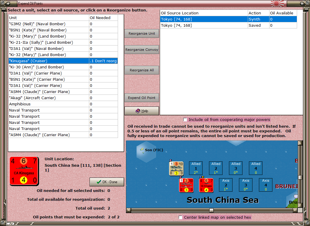Click the map horizontal scrollbar thumb
The width and height of the screenshot is (310, 226).
(x=212, y=210)
